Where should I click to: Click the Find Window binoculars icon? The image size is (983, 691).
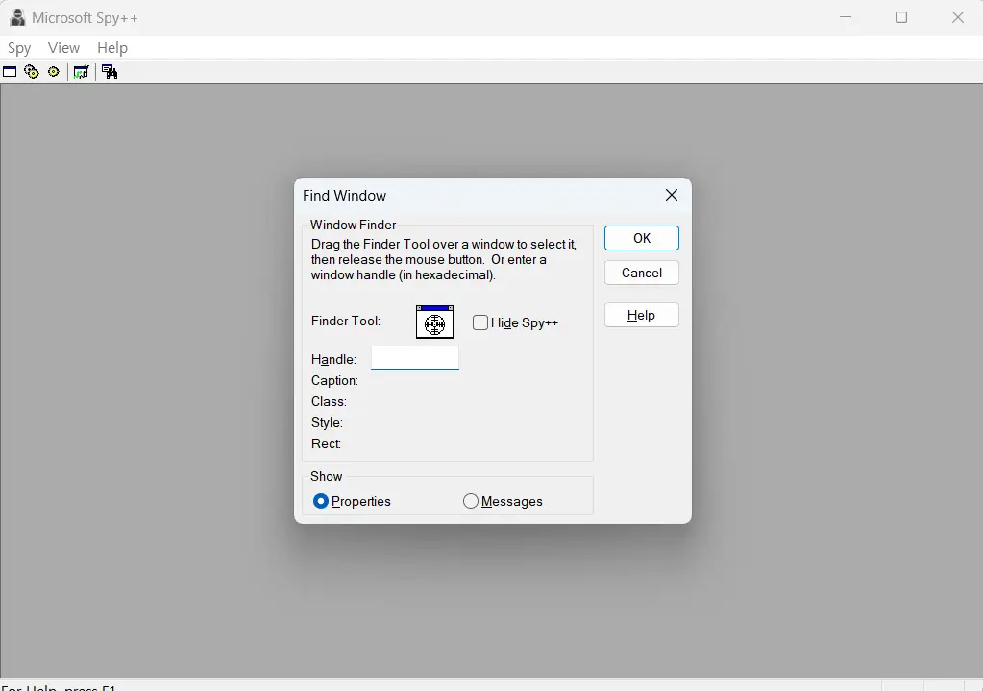[x=110, y=72]
